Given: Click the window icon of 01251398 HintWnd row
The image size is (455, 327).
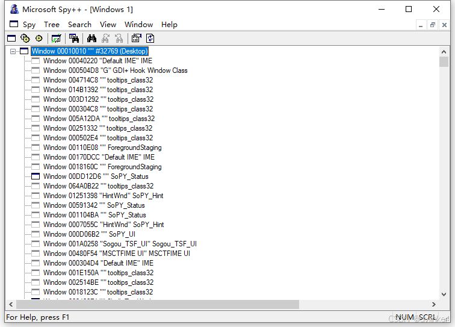Looking at the screenshot, I should point(36,196).
